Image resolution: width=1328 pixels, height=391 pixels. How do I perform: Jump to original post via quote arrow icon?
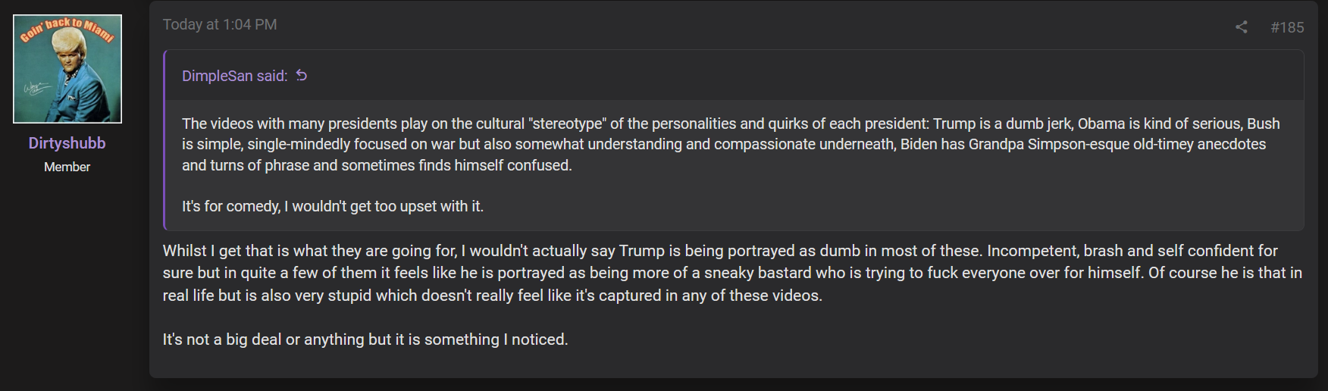[302, 75]
